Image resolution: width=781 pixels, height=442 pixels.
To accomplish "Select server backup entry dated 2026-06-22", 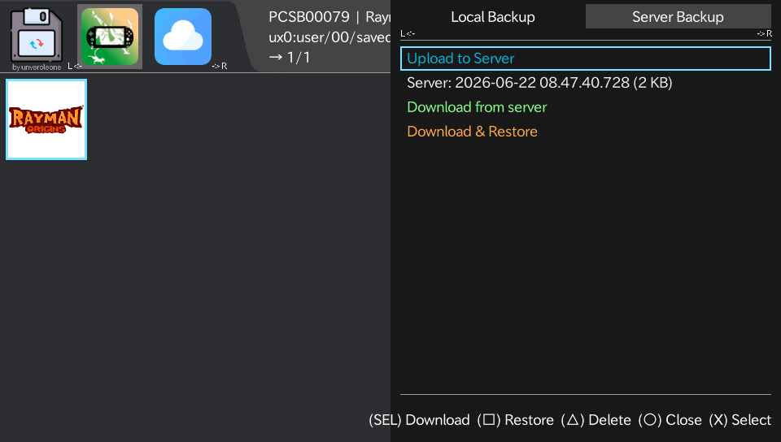I will (x=539, y=83).
